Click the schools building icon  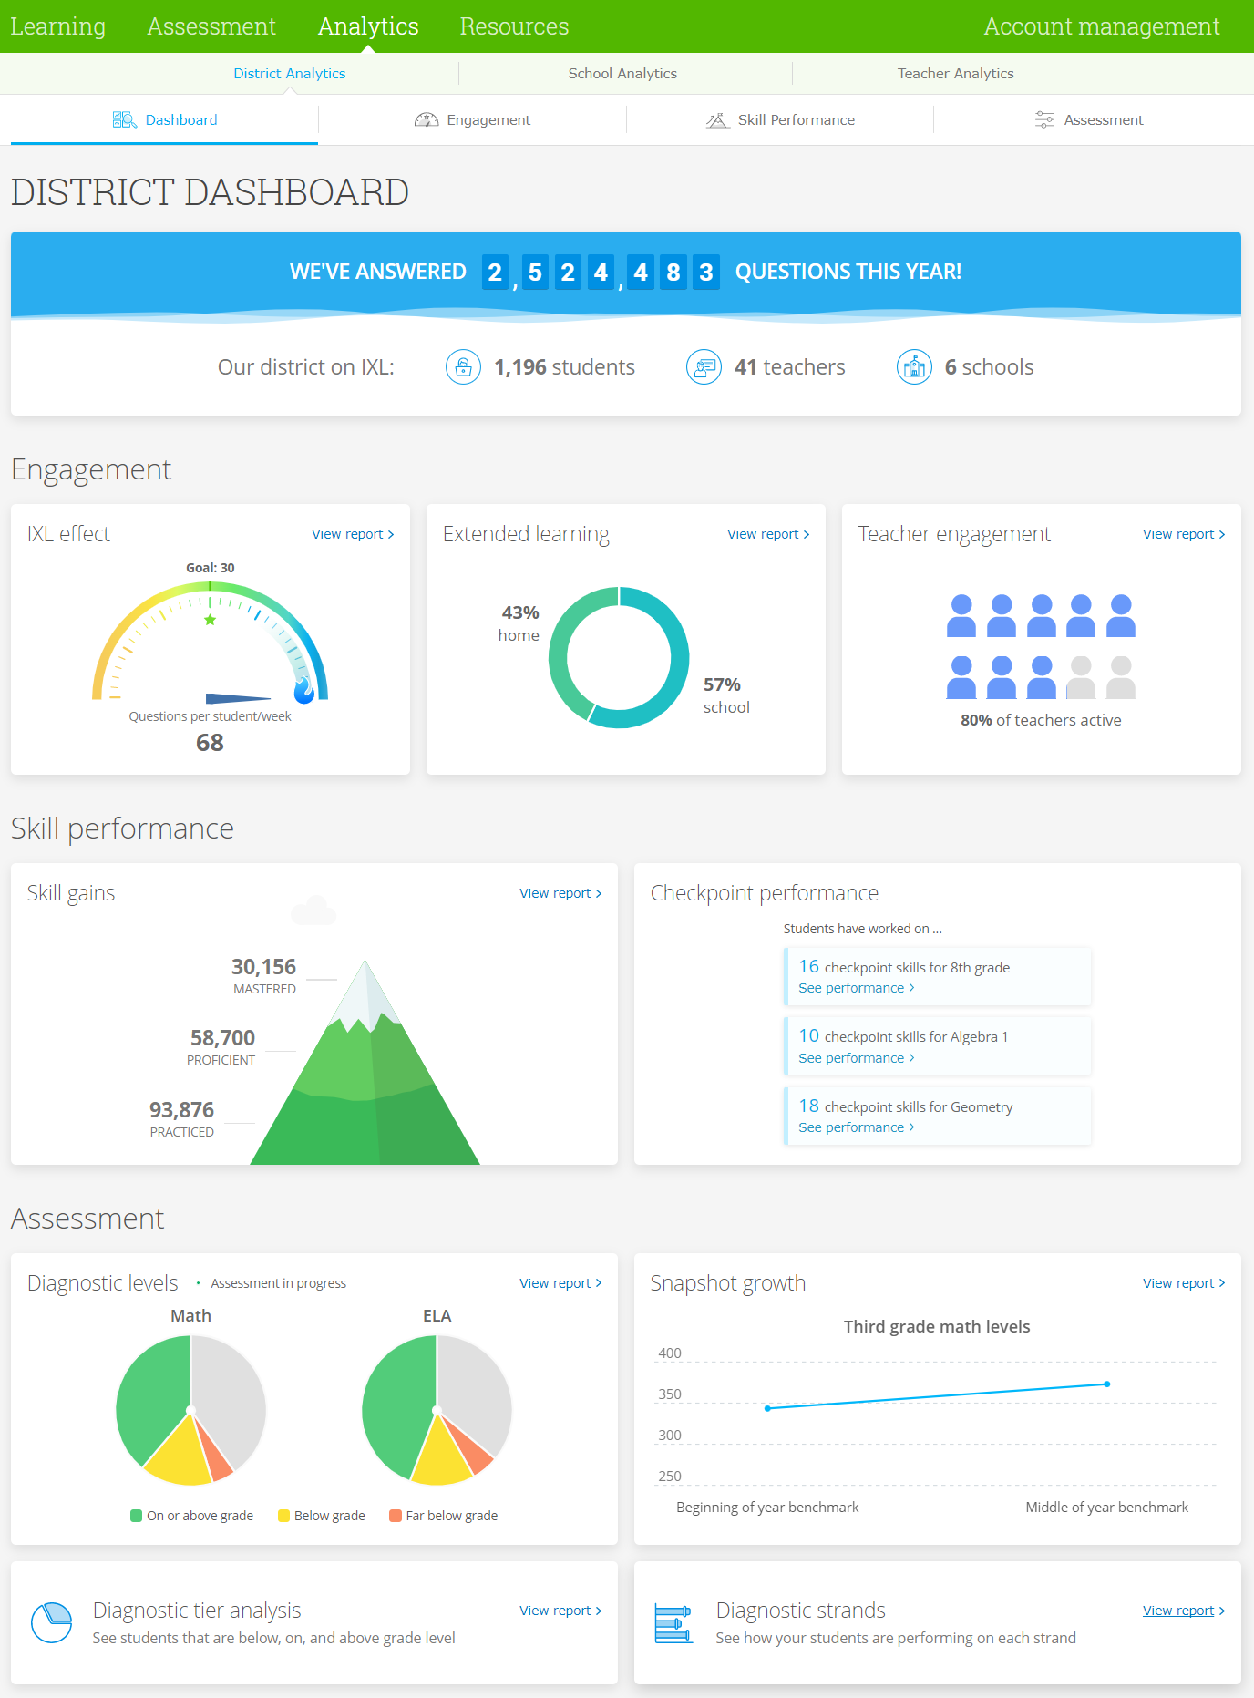tap(914, 367)
